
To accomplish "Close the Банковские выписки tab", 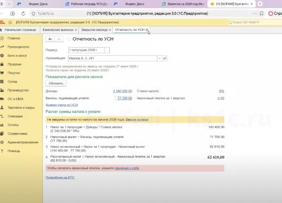I will point(76,30).
